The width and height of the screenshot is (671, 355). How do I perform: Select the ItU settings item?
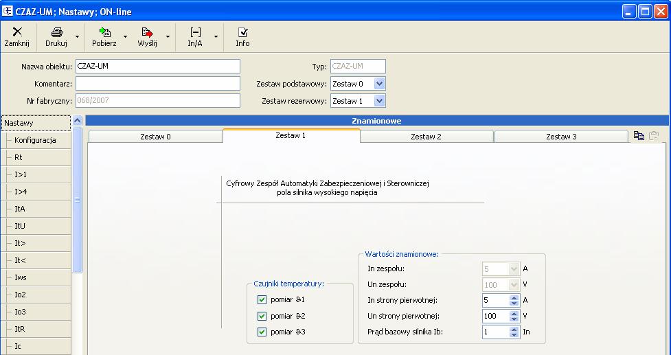36,226
